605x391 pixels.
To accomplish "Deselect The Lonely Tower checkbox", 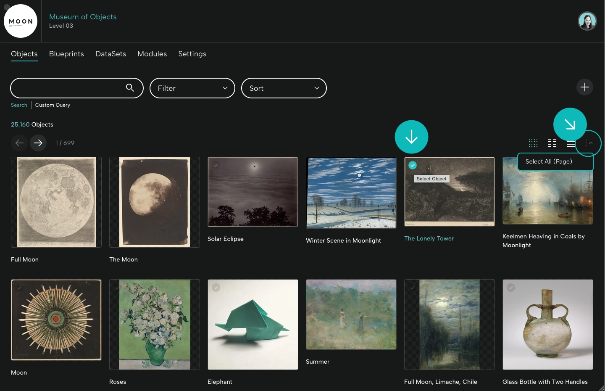I will tap(413, 165).
